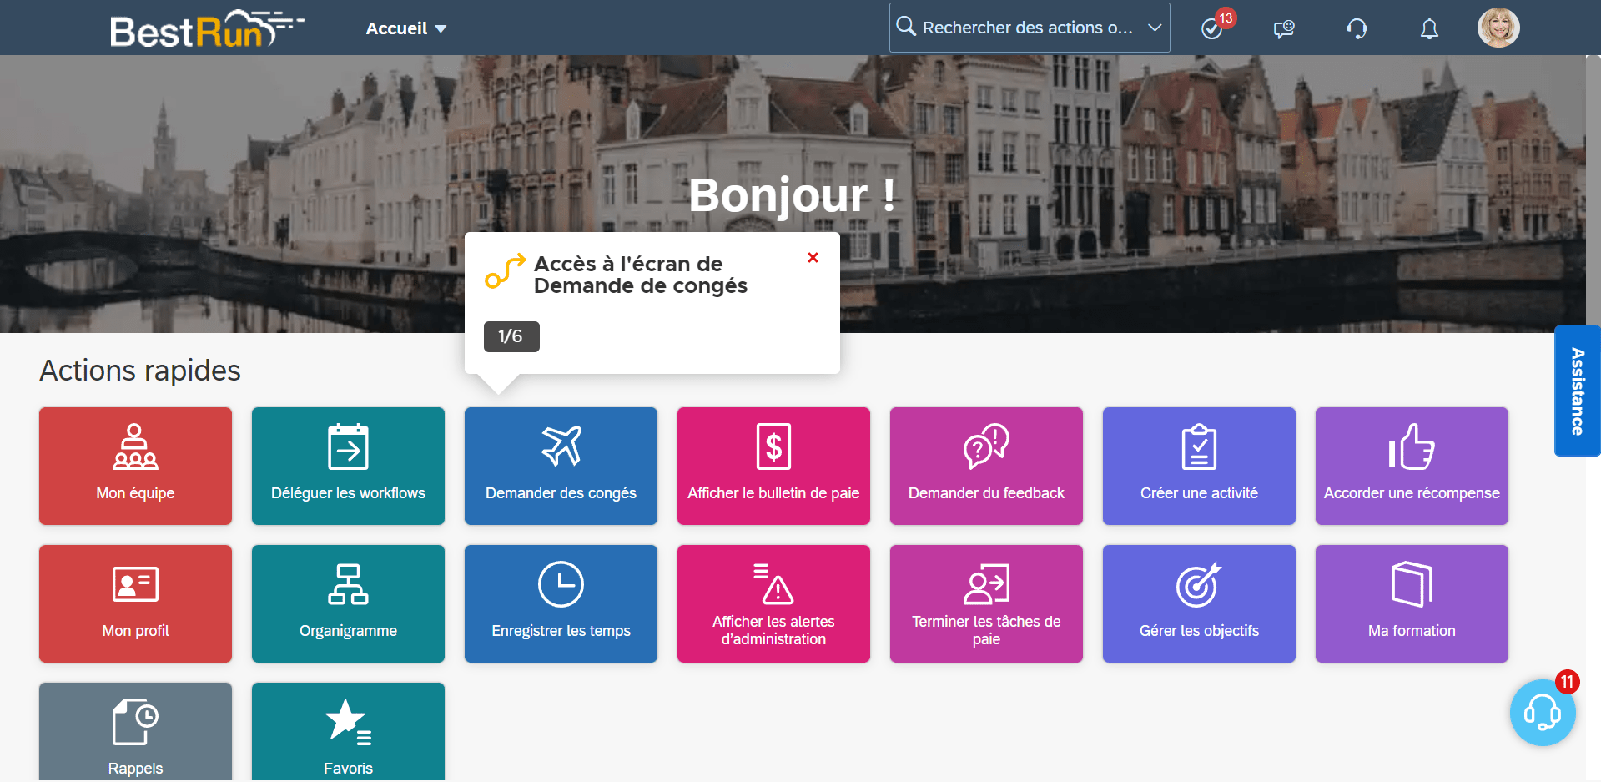Viewport: 1601px width, 782px height.
Task: Click the headset support icon in header
Action: point(1357,28)
